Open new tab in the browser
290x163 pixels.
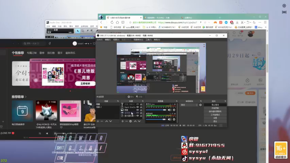coord(220,17)
